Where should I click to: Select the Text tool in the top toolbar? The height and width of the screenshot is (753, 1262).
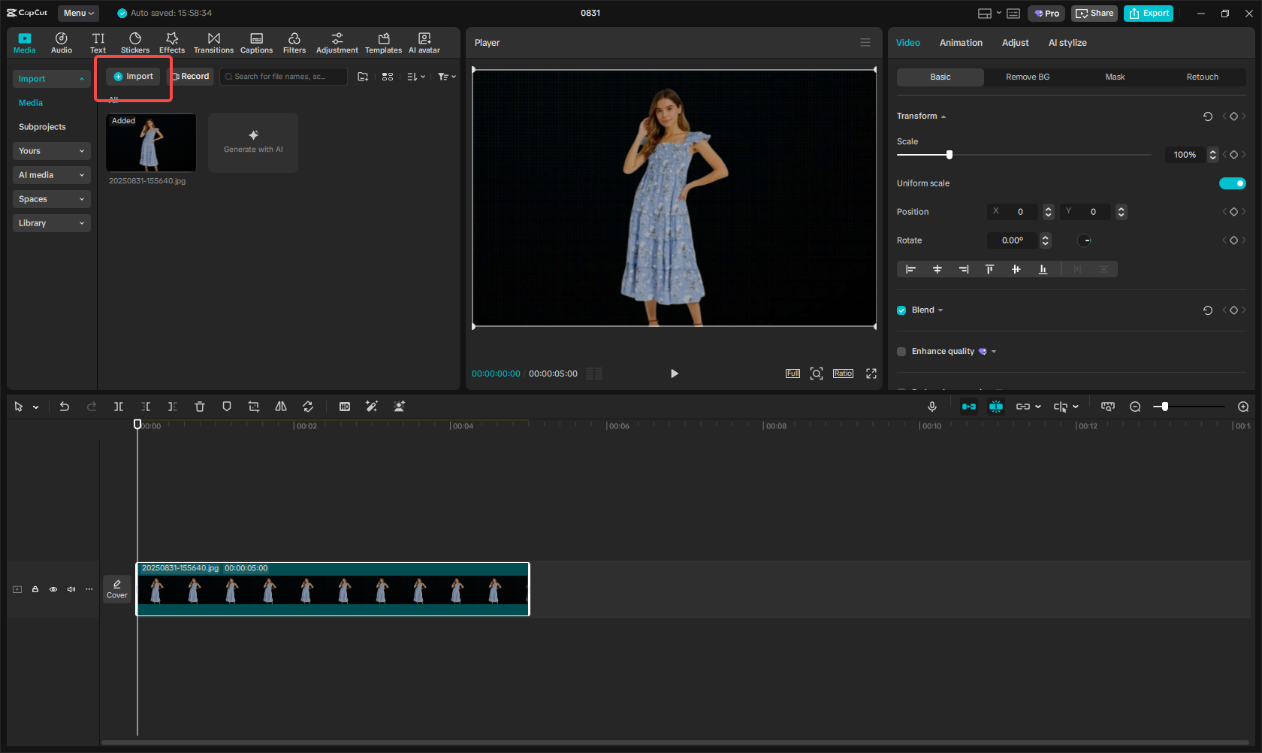(x=98, y=42)
